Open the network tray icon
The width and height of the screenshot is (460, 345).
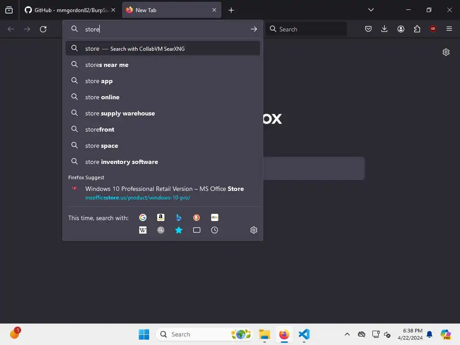tap(376, 334)
